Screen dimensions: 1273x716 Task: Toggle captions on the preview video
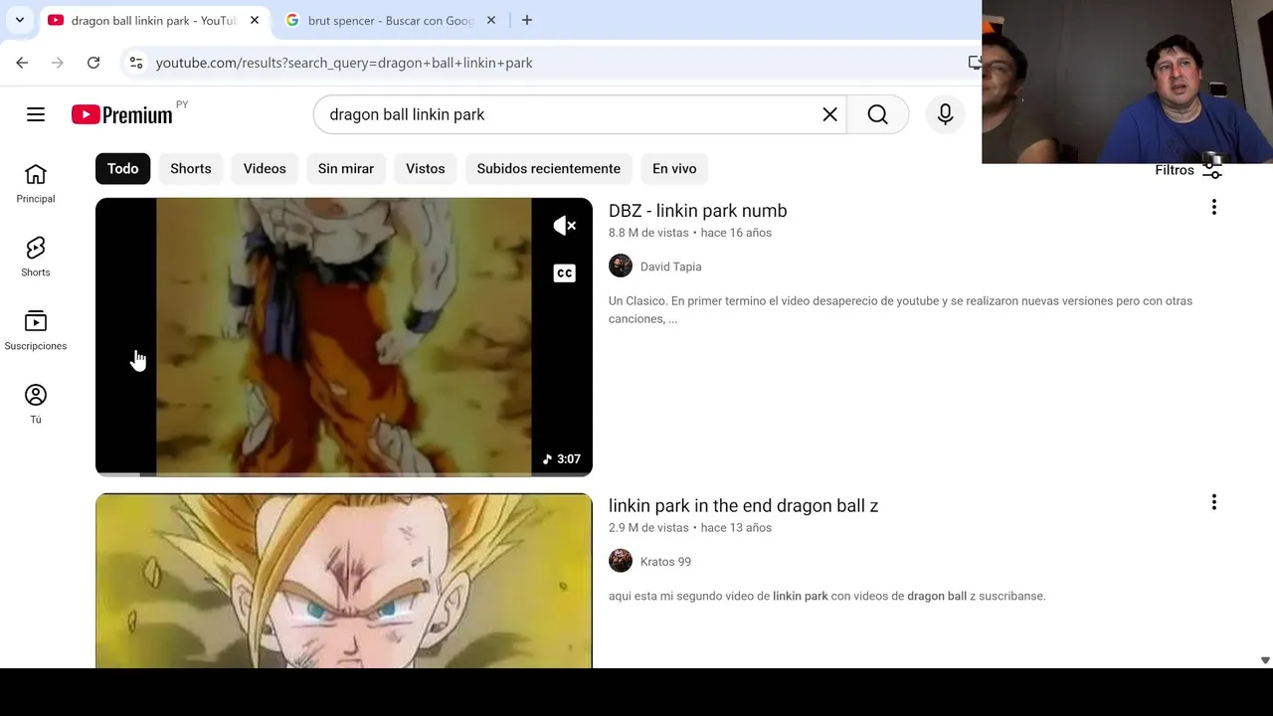564,272
